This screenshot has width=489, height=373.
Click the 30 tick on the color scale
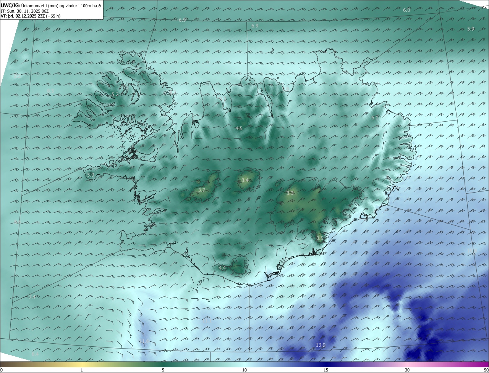coord(407,370)
